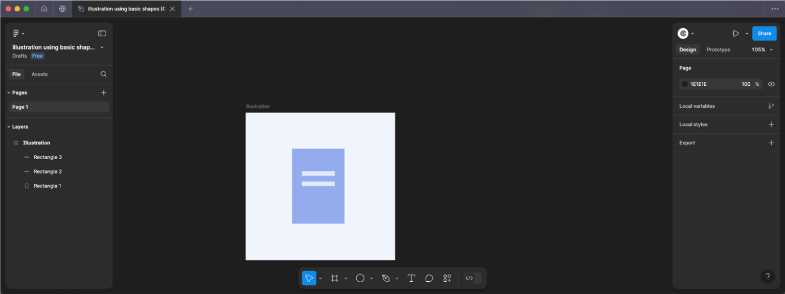Select the Comment tool
The height and width of the screenshot is (294, 785).
pos(429,278)
